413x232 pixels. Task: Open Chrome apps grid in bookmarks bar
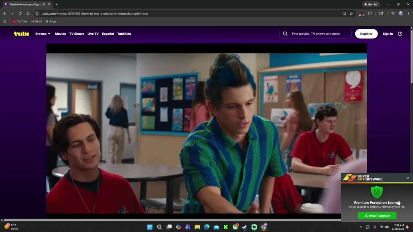coord(4,22)
